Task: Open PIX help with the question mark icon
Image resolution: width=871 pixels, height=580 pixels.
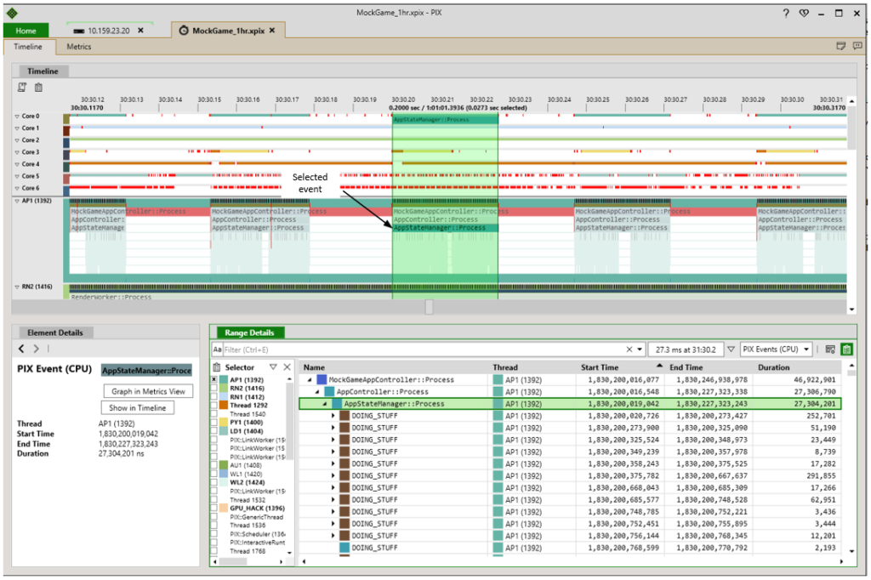Action: pos(784,12)
